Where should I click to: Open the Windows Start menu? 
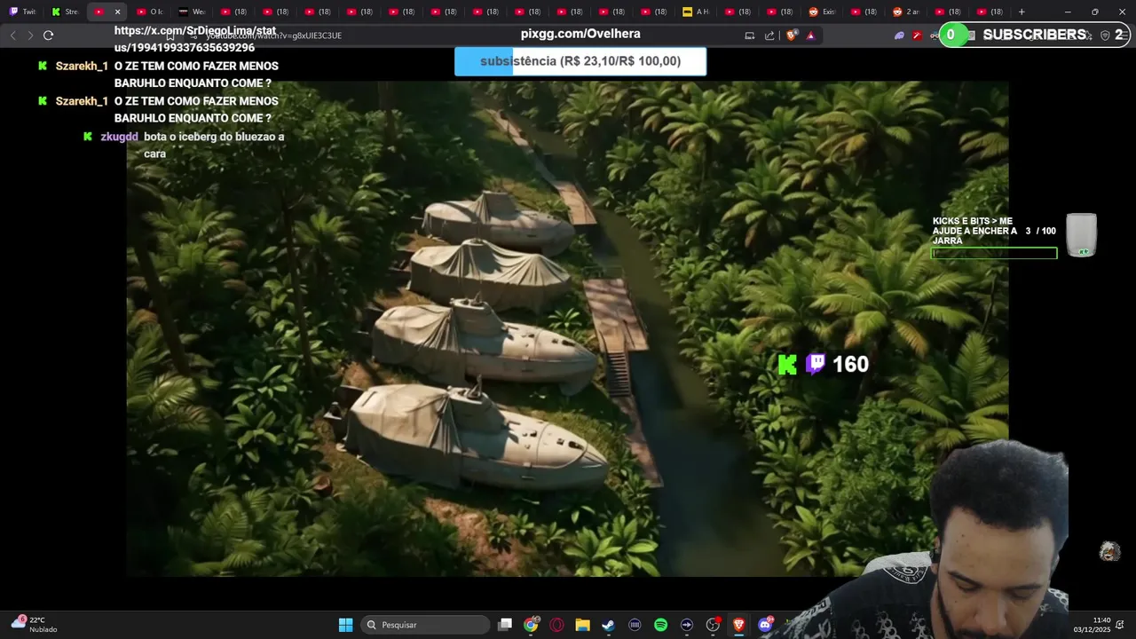(x=345, y=625)
